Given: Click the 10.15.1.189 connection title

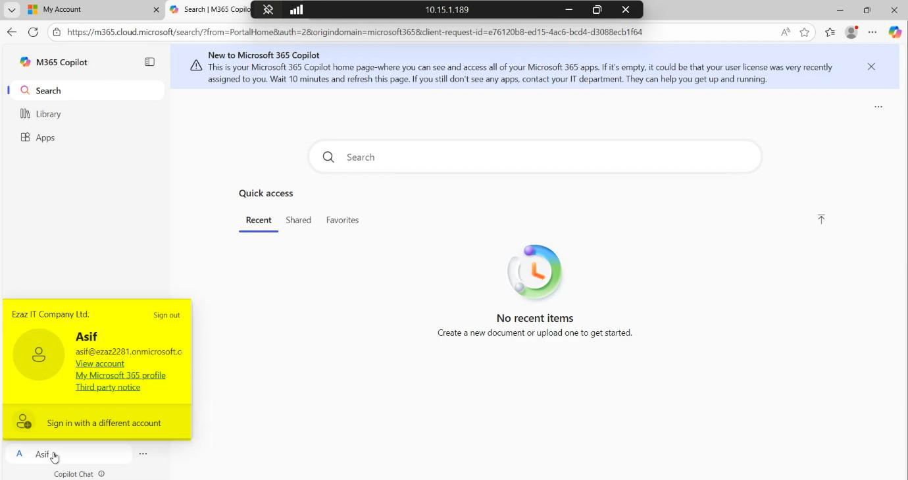Looking at the screenshot, I should (447, 10).
